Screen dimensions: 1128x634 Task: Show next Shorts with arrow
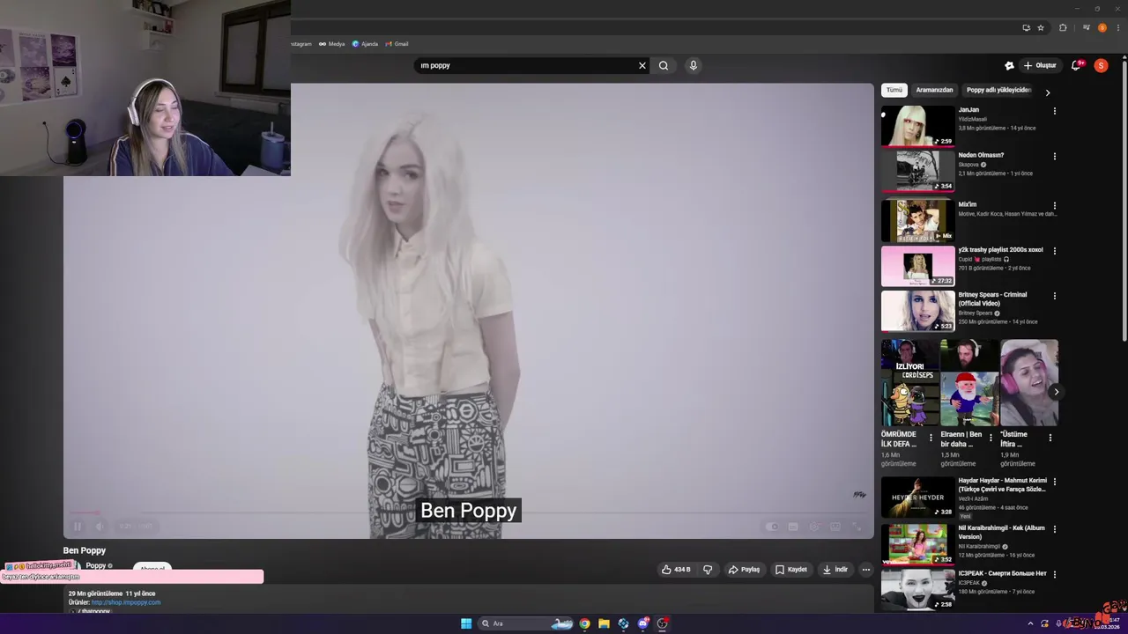point(1056,392)
